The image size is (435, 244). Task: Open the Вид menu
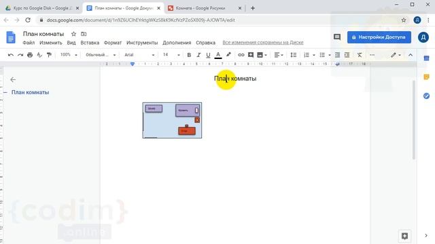pyautogui.click(x=71, y=43)
